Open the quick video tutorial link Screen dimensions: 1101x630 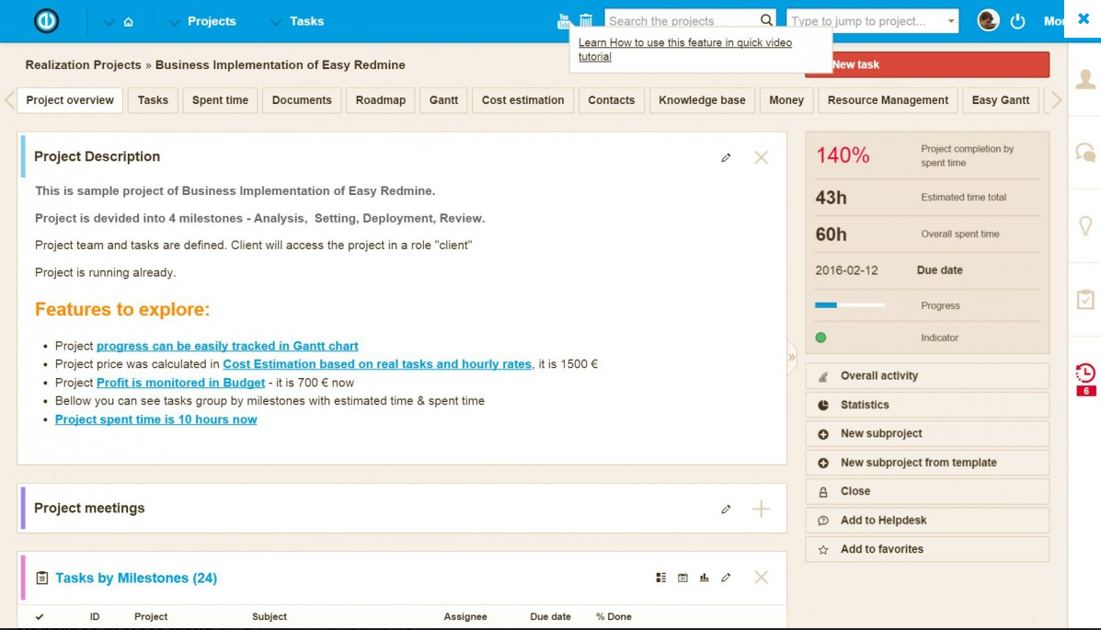click(x=684, y=50)
